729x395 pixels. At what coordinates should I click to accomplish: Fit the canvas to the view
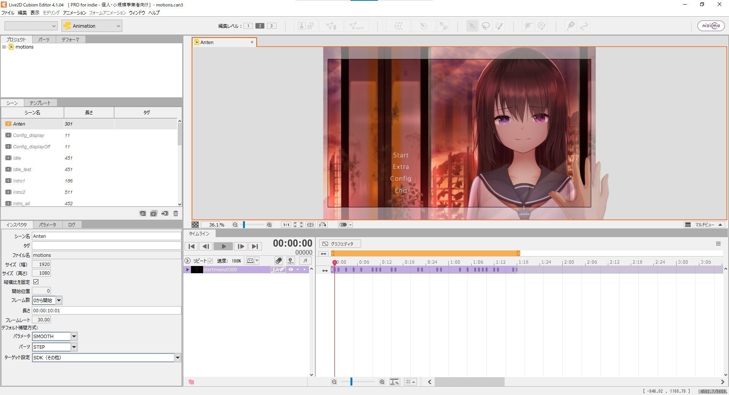tap(298, 225)
